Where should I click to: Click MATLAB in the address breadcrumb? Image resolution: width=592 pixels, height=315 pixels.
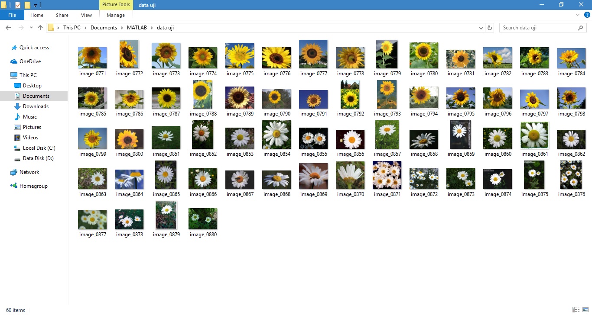pos(137,28)
